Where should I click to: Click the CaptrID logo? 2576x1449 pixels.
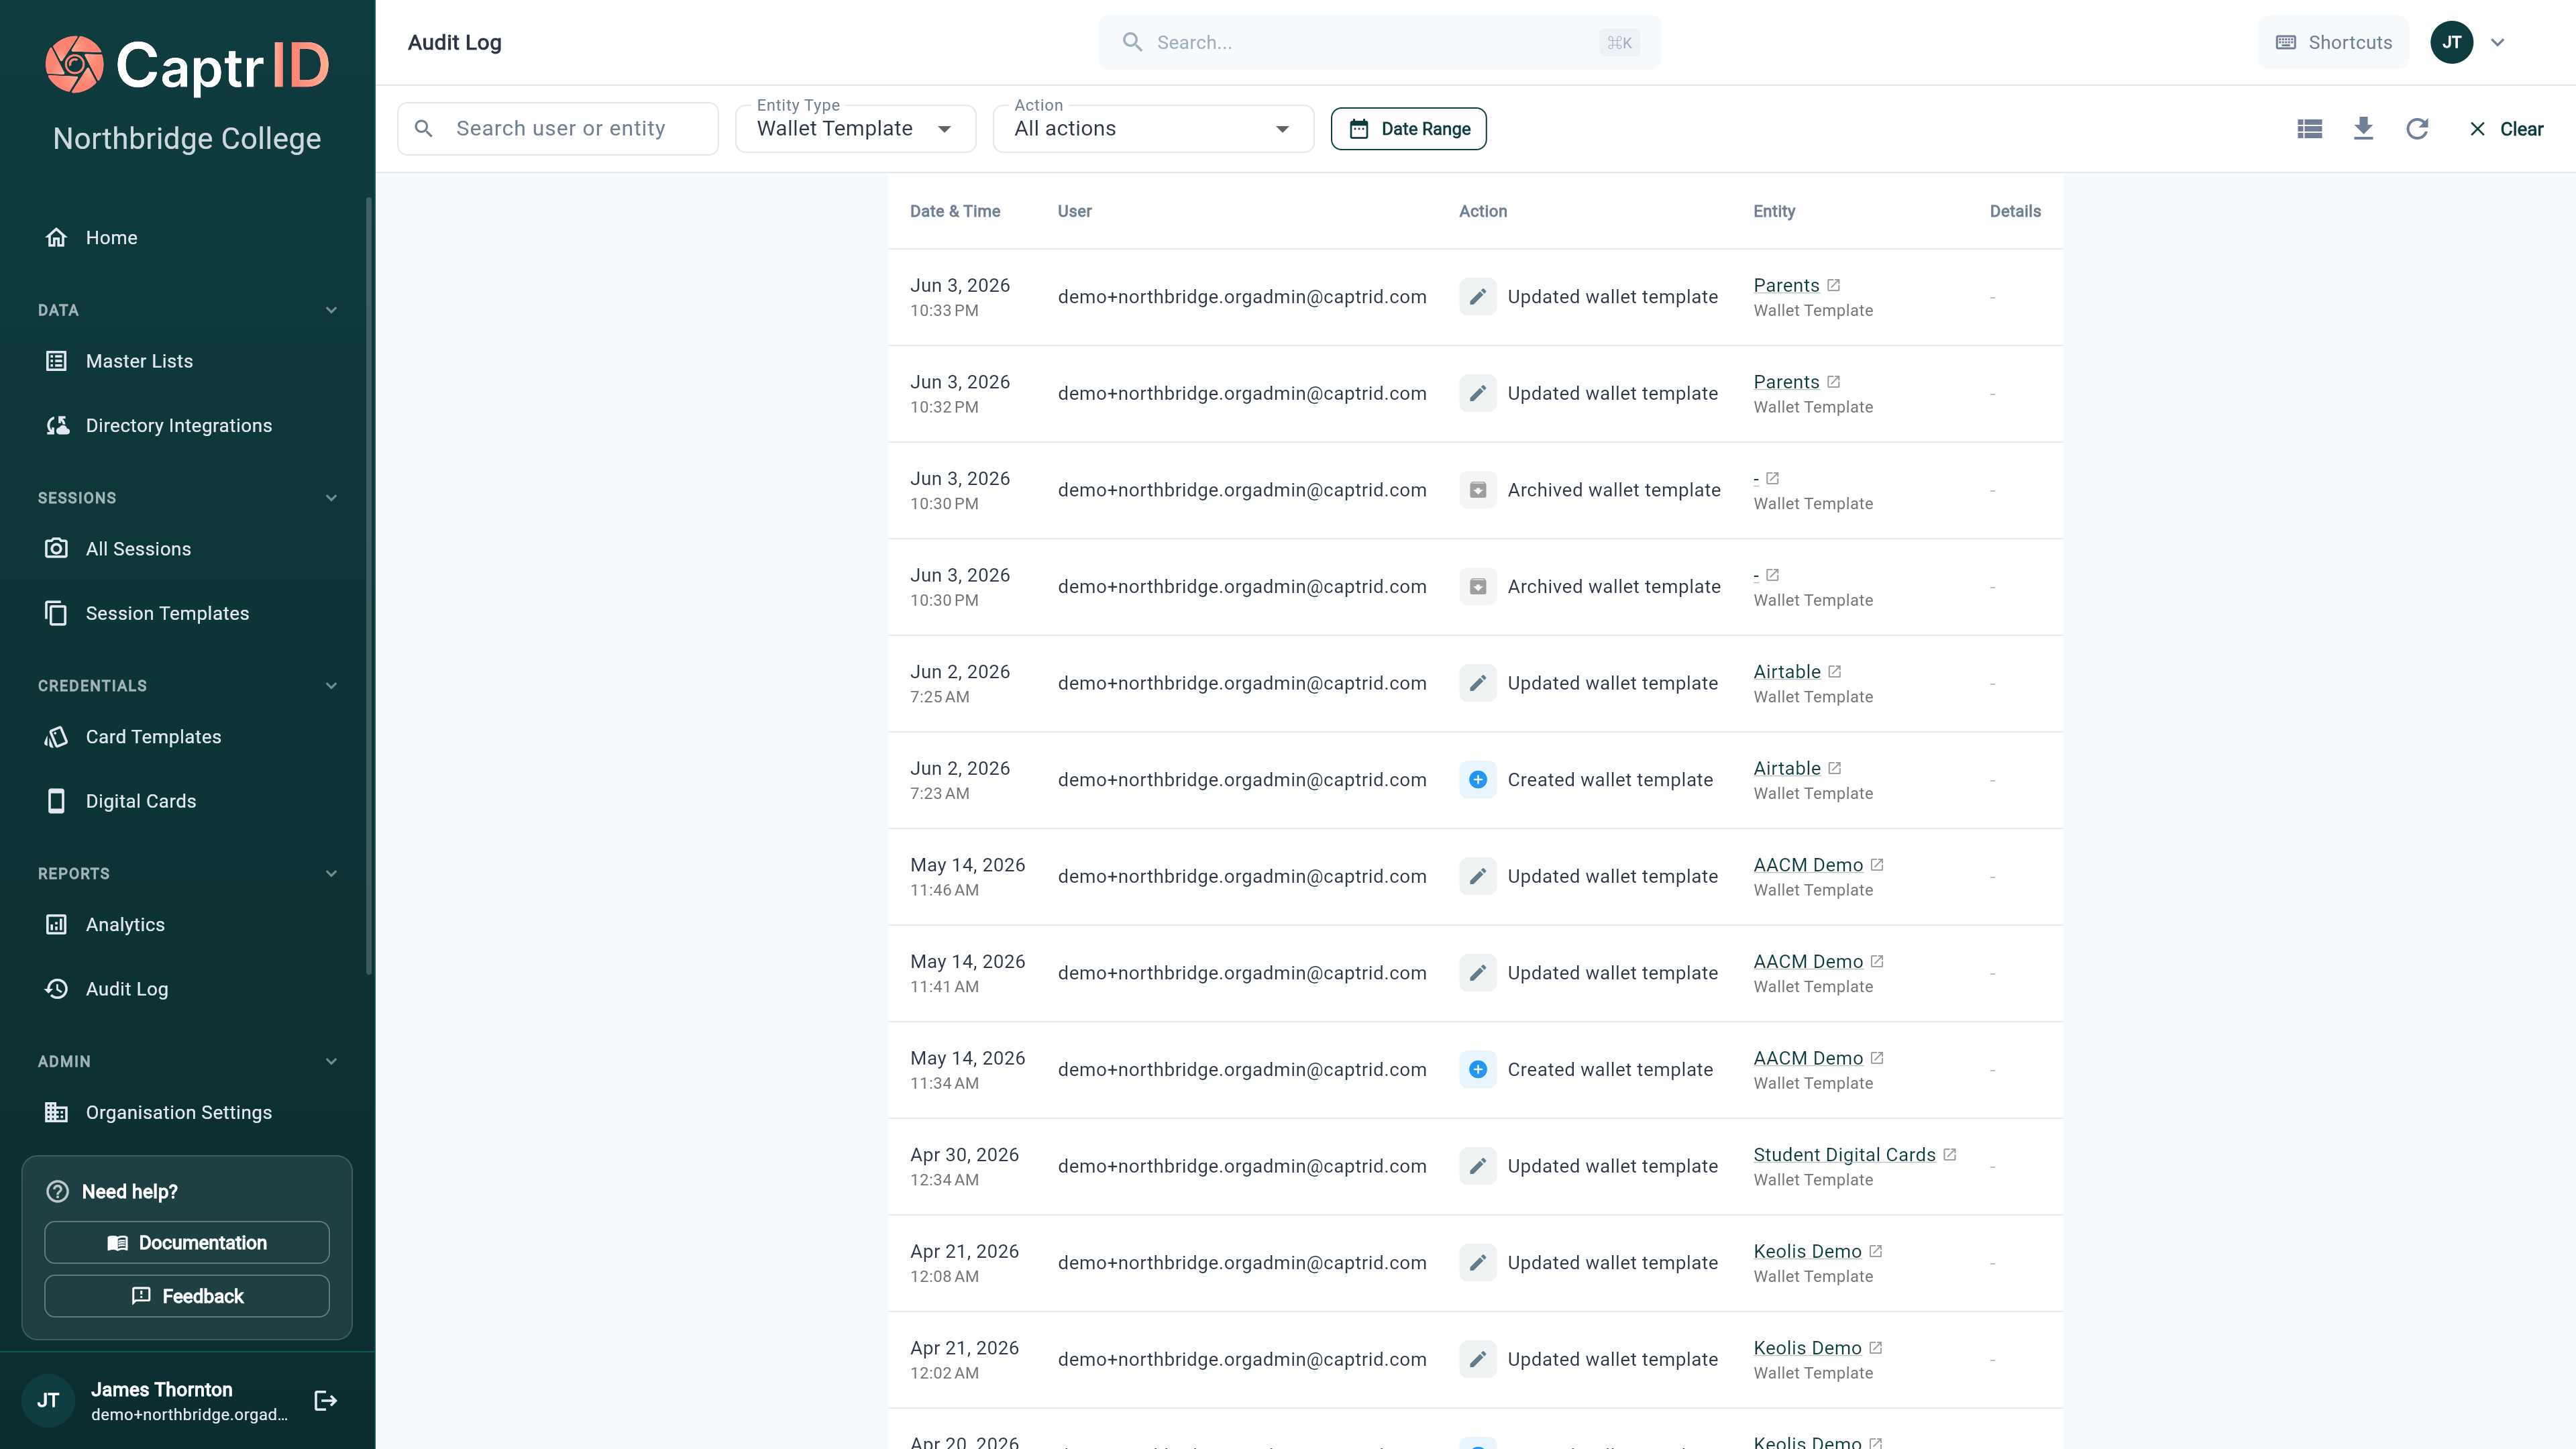tap(187, 65)
